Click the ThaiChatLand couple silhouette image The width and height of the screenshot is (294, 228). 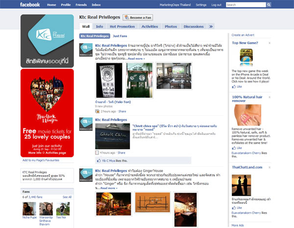click(241, 185)
